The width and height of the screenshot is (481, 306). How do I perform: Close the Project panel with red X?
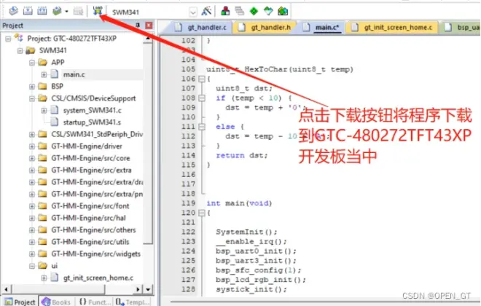pos(149,25)
